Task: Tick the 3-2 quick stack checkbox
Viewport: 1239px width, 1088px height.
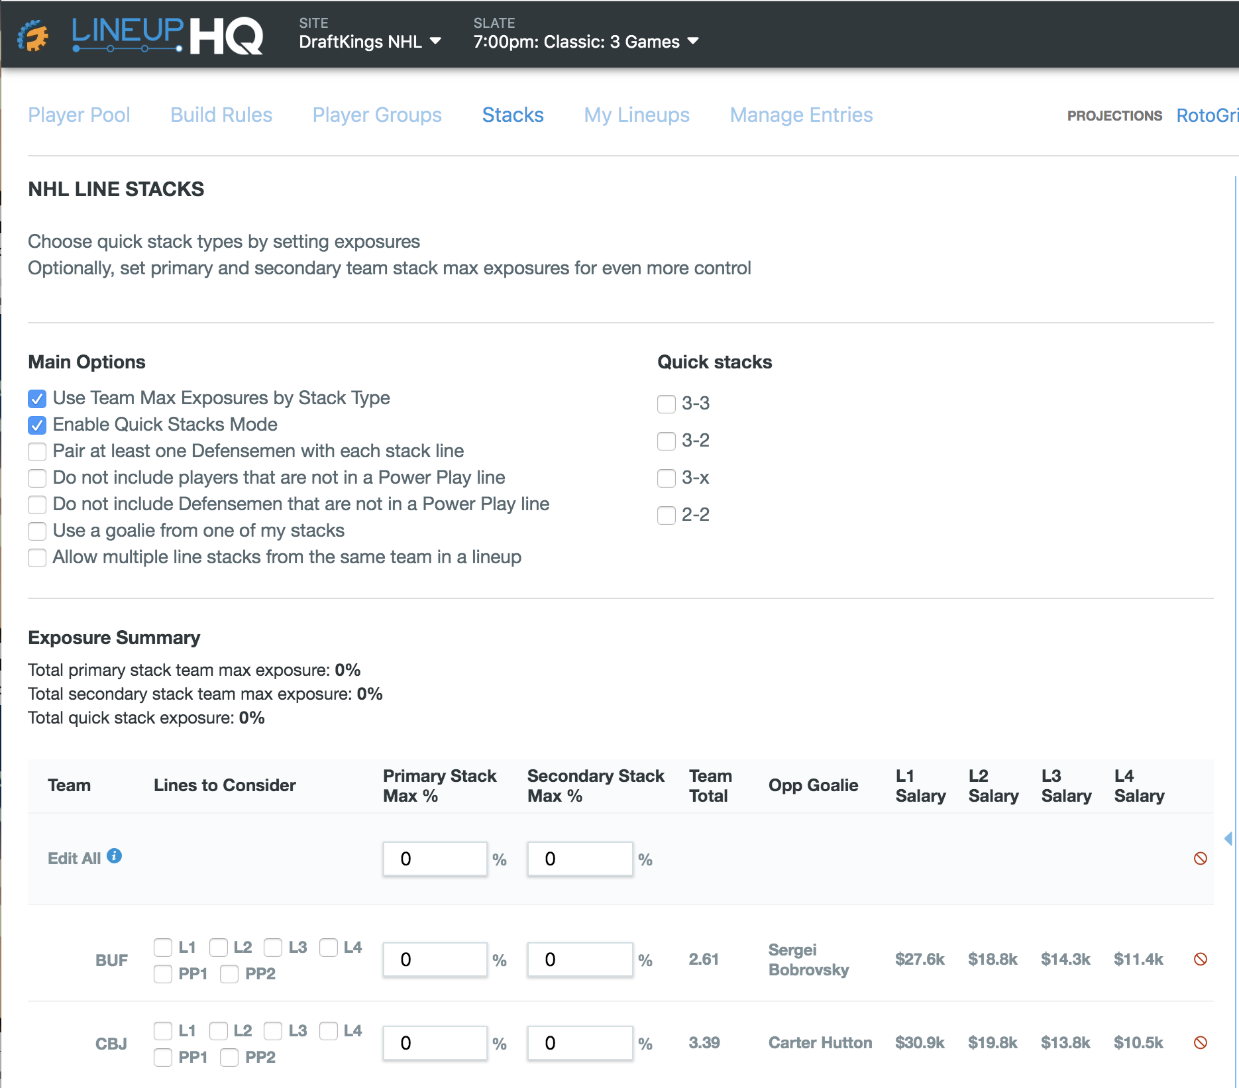Action: point(667,441)
